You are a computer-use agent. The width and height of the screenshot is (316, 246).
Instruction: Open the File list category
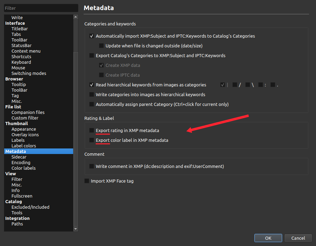(x=13, y=107)
